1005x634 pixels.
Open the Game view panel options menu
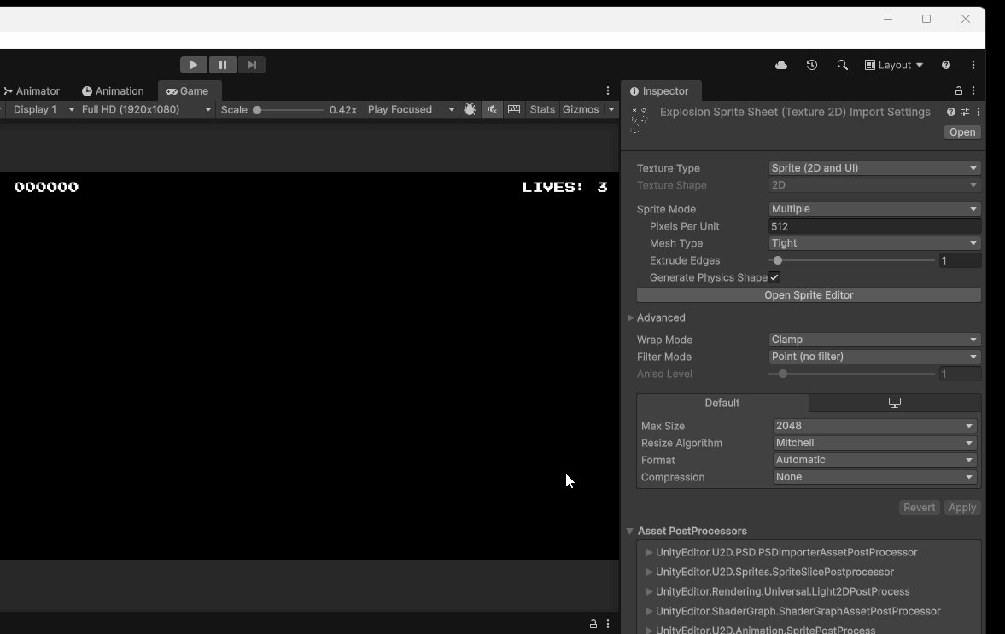coord(608,91)
